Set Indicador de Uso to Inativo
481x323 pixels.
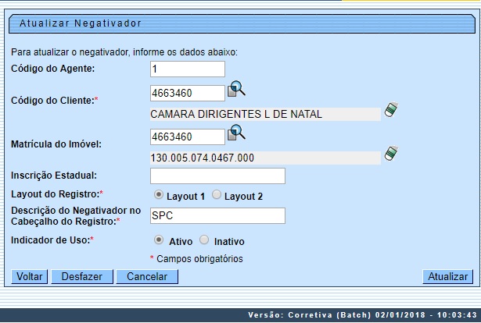204,240
